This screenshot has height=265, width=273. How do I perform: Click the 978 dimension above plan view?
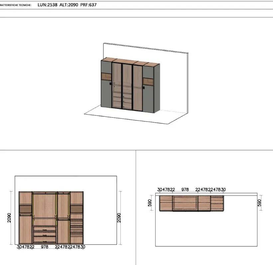coord(185,190)
